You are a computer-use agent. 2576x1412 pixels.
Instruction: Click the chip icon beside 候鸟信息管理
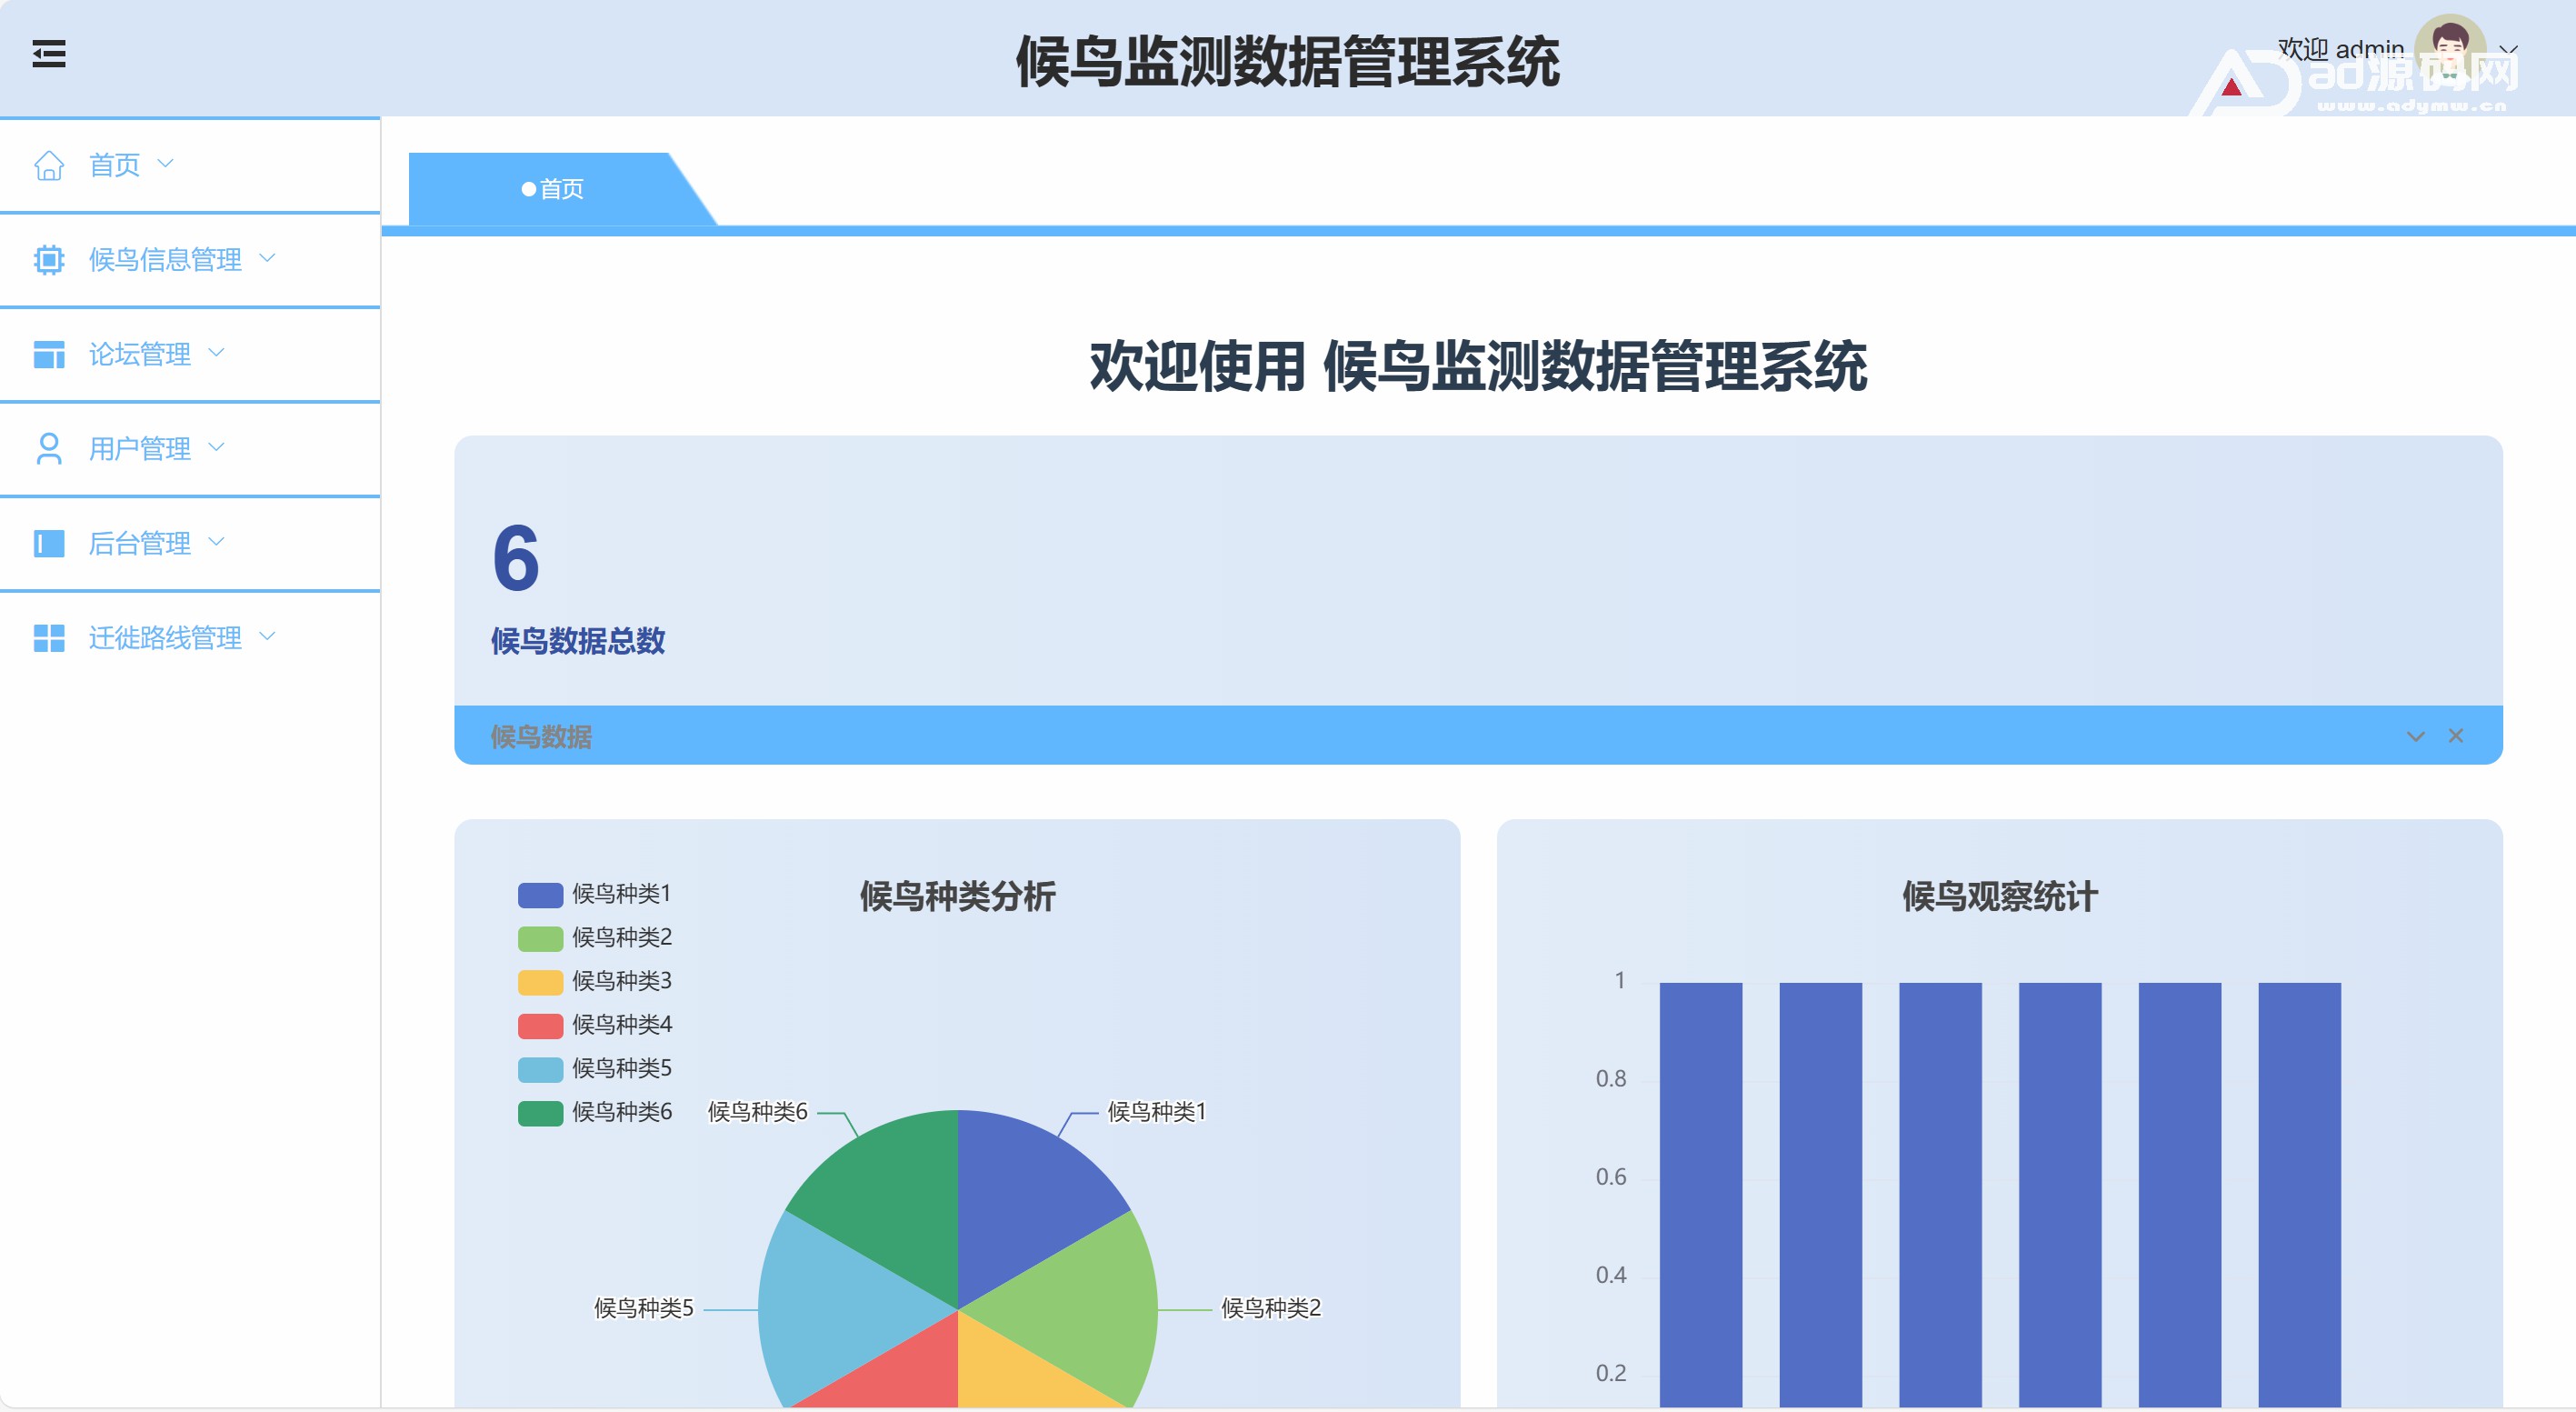click(x=49, y=260)
